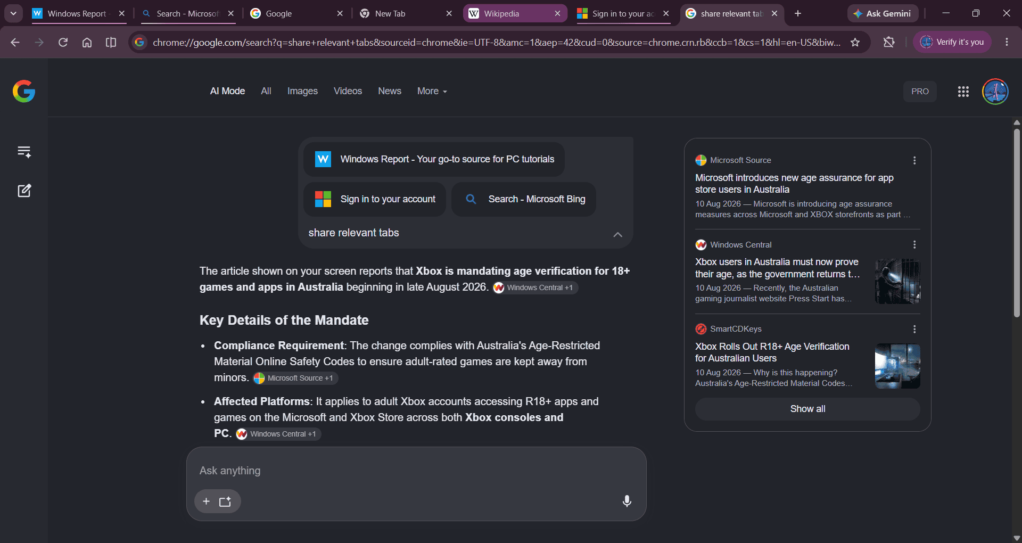1022x543 pixels.
Task: Click the Ask Gemini button
Action: click(x=883, y=13)
